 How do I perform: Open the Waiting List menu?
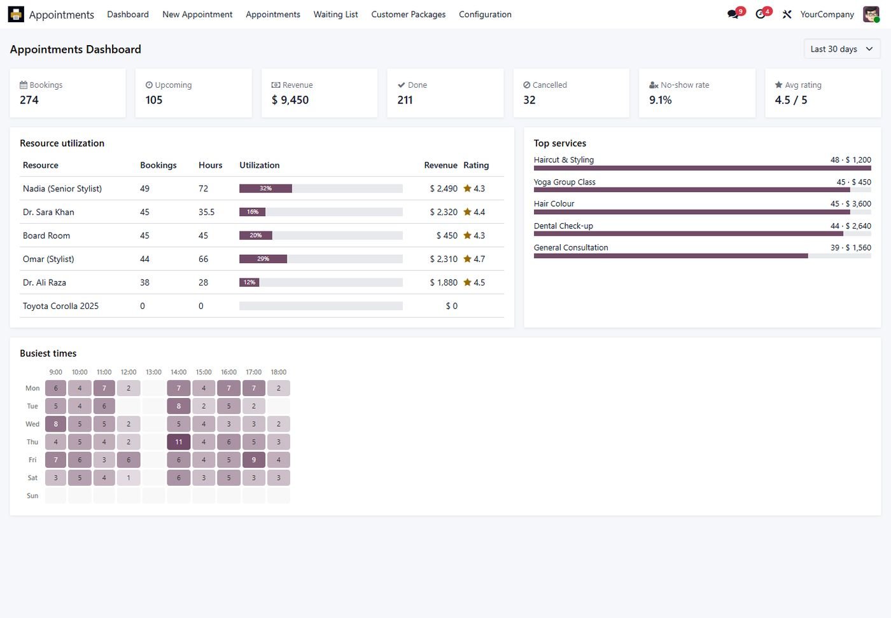[335, 14]
